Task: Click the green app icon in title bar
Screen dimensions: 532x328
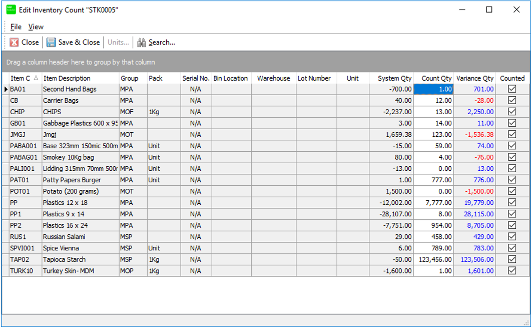Action: pyautogui.click(x=11, y=10)
